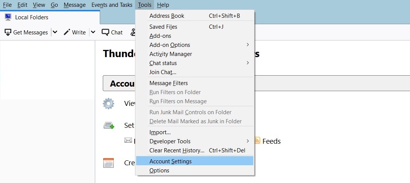Viewport: 410px width, 183px height.
Task: Open the Go menu
Action: click(54, 5)
